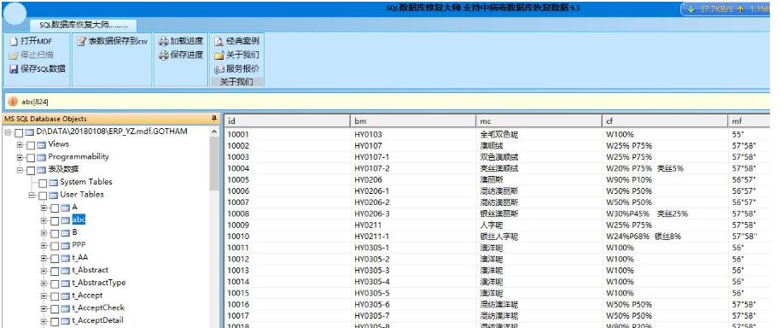This screenshot has height=328, width=781.
Task: Collapse the 表及数据 node
Action: click(x=20, y=170)
